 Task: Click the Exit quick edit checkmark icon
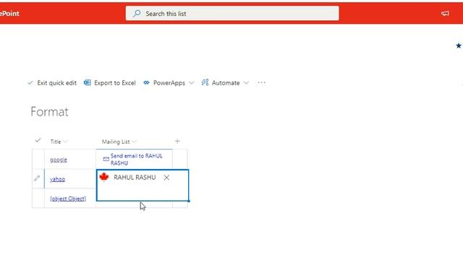(x=30, y=83)
